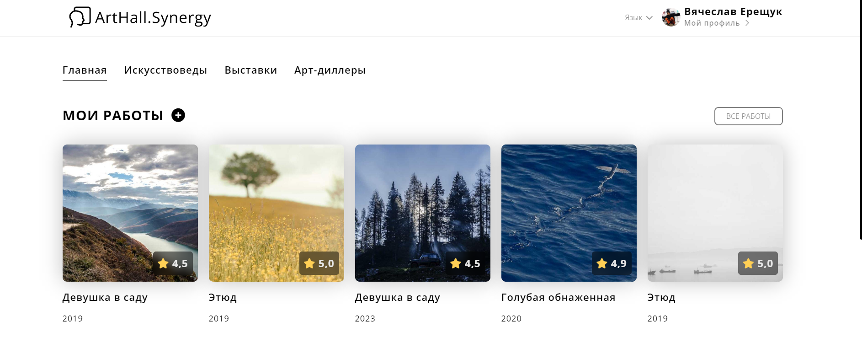The width and height of the screenshot is (862, 348).
Task: Add a new work with plus icon
Action: pos(178,115)
